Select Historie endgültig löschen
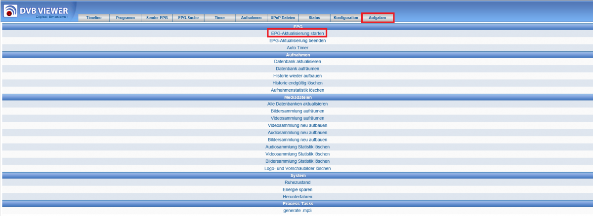The height and width of the screenshot is (216, 593). point(297,83)
